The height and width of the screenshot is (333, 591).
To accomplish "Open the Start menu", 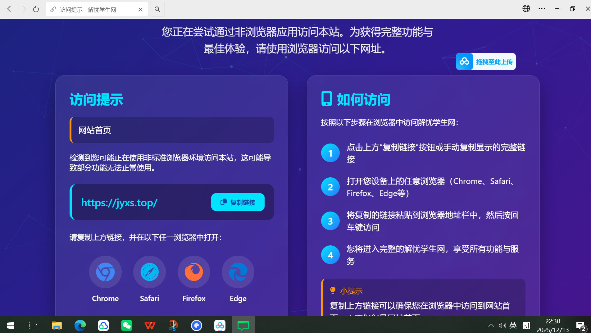I will [x=10, y=325].
